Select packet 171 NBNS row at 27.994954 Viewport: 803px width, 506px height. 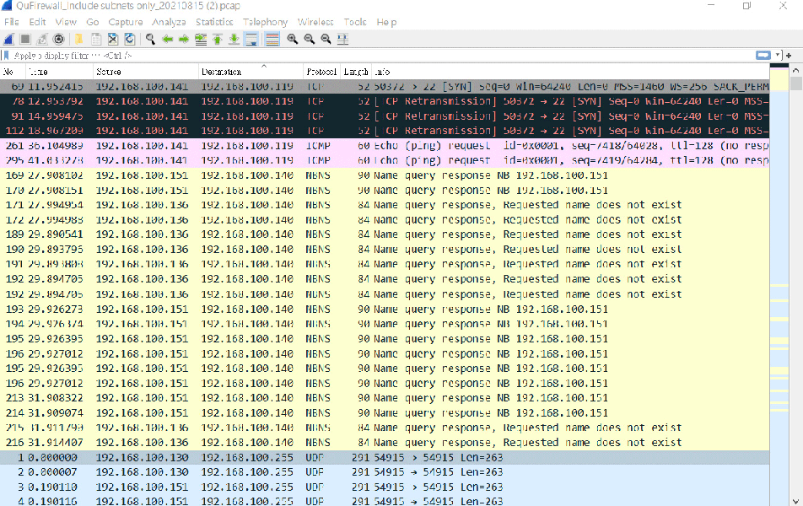[x=385, y=206]
